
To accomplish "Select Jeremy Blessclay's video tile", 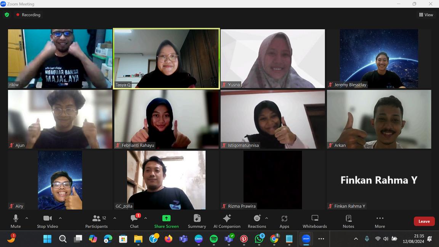I will click(x=379, y=59).
